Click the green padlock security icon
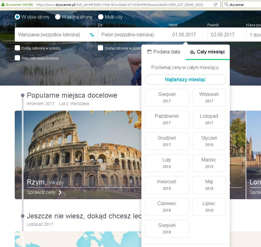This screenshot has width=261, height=247. [x=3, y=4]
